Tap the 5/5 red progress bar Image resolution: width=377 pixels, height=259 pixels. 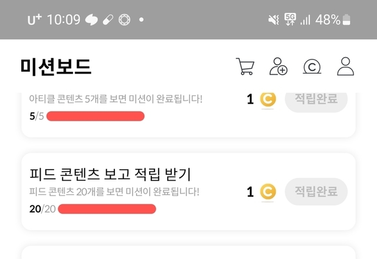pyautogui.click(x=95, y=117)
